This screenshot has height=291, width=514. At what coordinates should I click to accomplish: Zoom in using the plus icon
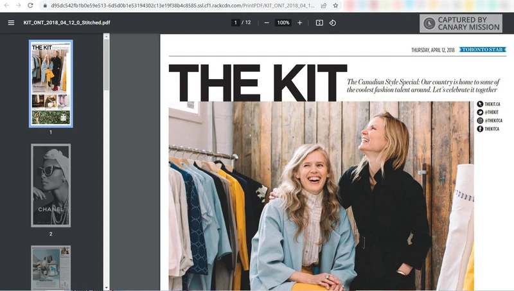299,22
